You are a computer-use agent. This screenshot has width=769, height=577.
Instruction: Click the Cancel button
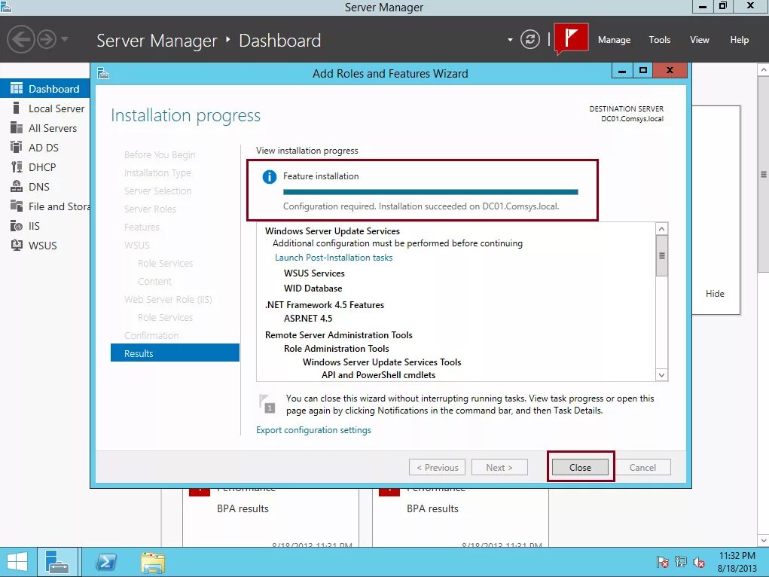pos(642,468)
